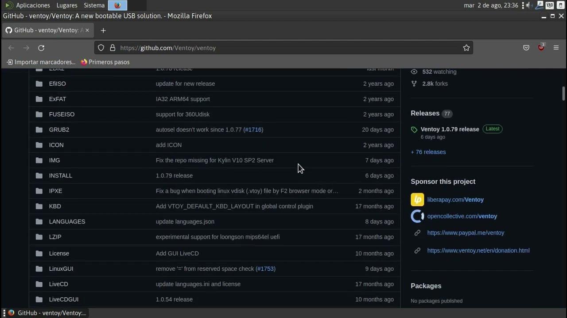Click the Firefox reload page icon
Image resolution: width=567 pixels, height=318 pixels.
[x=41, y=48]
